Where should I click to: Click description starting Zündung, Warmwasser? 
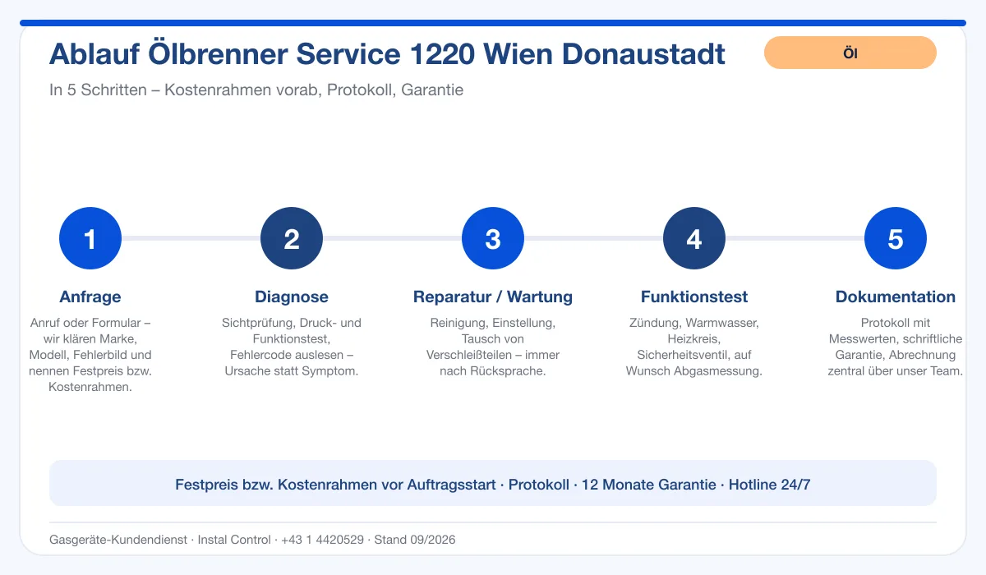694,347
